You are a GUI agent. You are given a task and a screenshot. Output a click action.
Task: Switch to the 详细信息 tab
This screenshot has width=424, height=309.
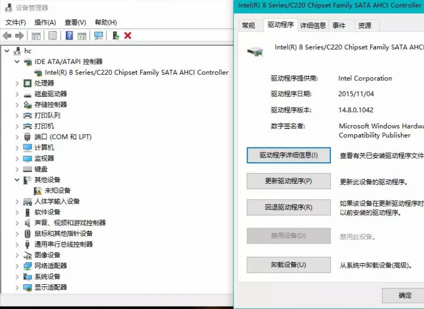pos(314,25)
